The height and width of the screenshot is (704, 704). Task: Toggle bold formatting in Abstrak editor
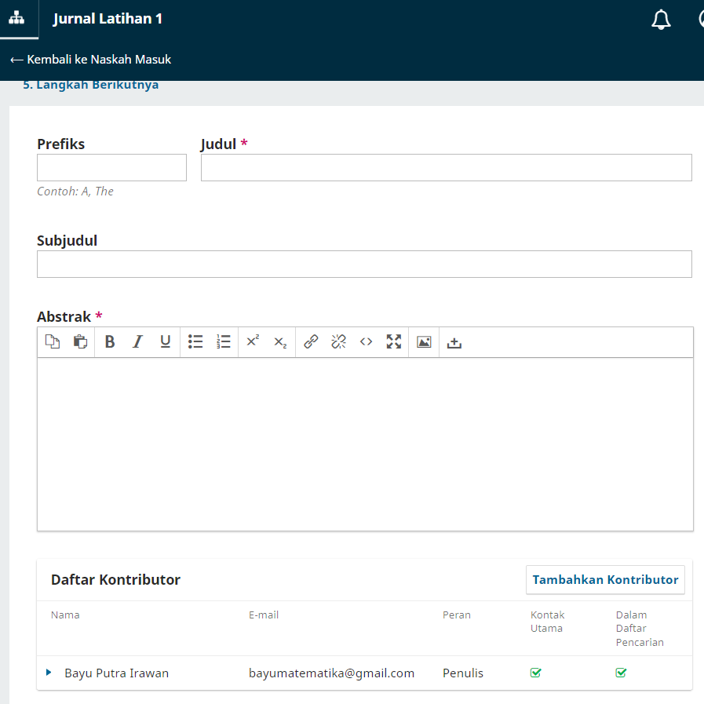pyautogui.click(x=110, y=342)
